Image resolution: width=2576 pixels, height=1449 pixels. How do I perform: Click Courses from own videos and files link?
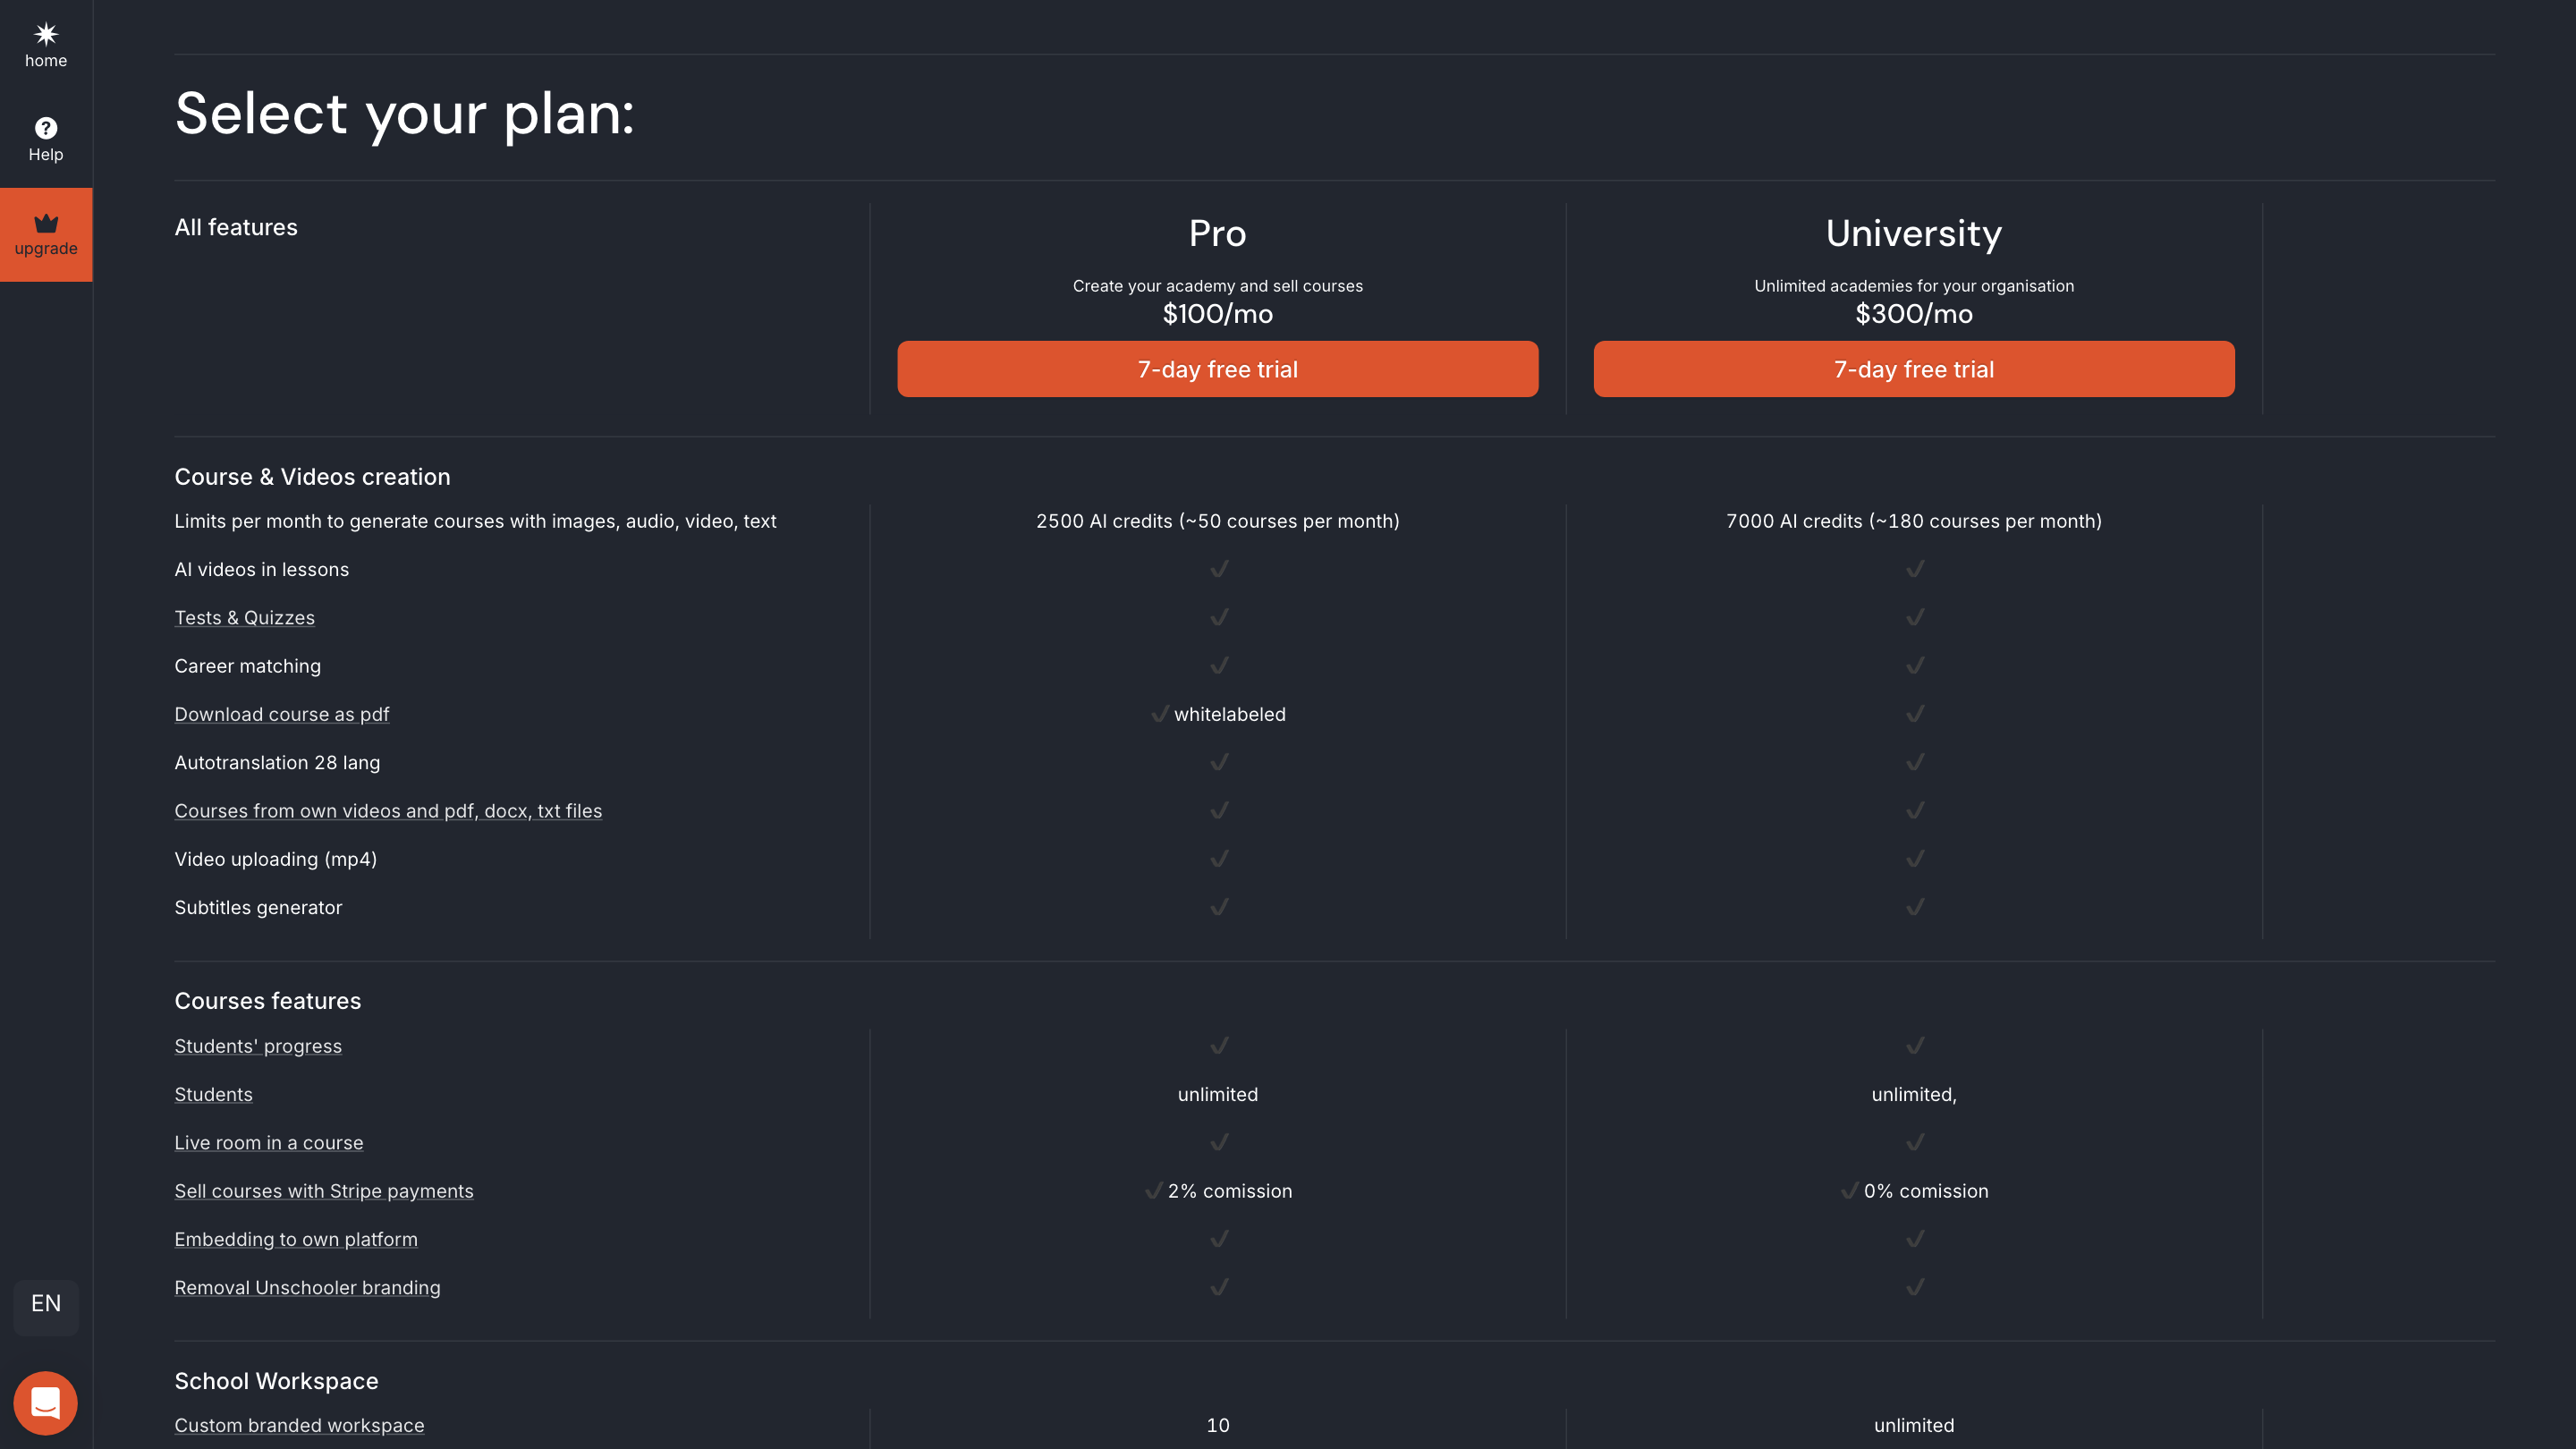pos(388,811)
